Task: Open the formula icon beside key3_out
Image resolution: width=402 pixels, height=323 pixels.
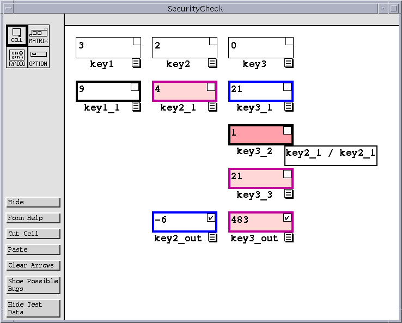Action: (x=289, y=237)
